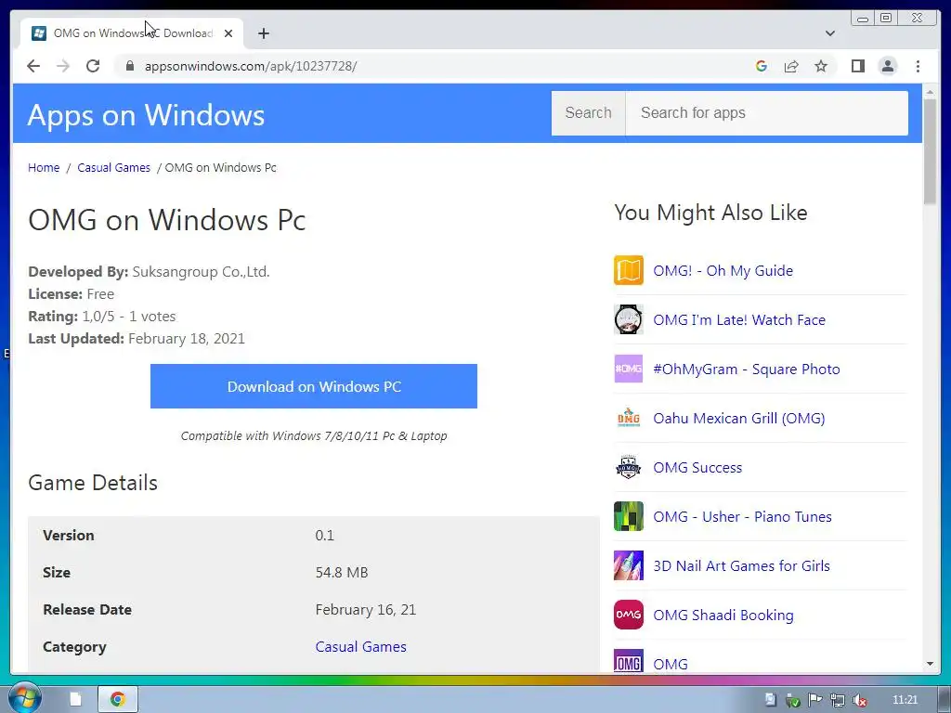Open the Chrome profile menu
The image size is (951, 713).
point(887,66)
